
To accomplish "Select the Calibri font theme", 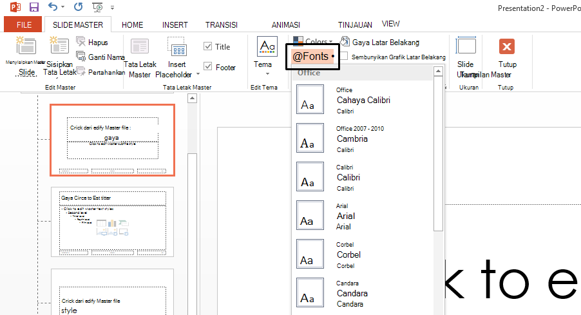I will coord(363,177).
